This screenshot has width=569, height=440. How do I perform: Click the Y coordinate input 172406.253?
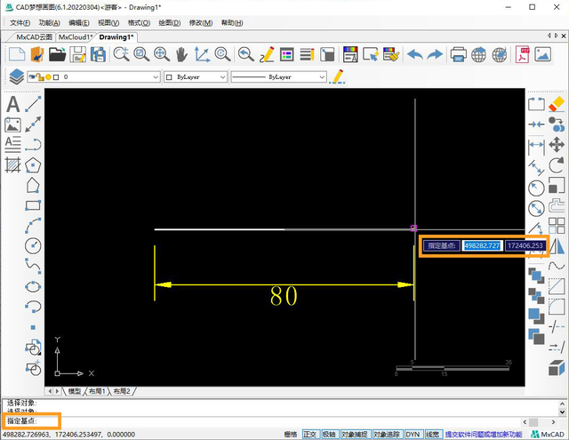coord(525,245)
